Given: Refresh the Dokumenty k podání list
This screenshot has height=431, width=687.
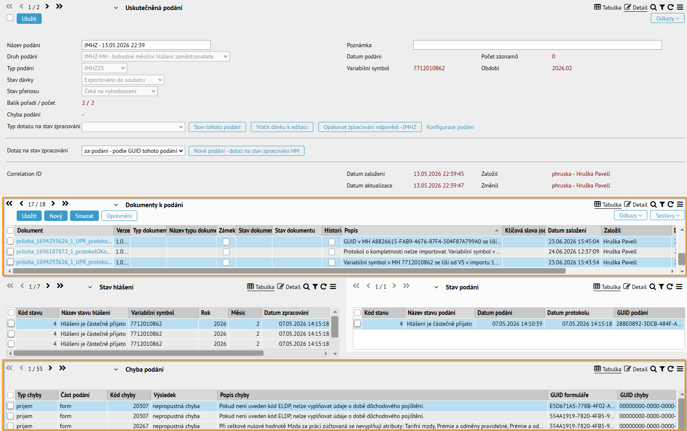Looking at the screenshot, I should click(x=671, y=205).
